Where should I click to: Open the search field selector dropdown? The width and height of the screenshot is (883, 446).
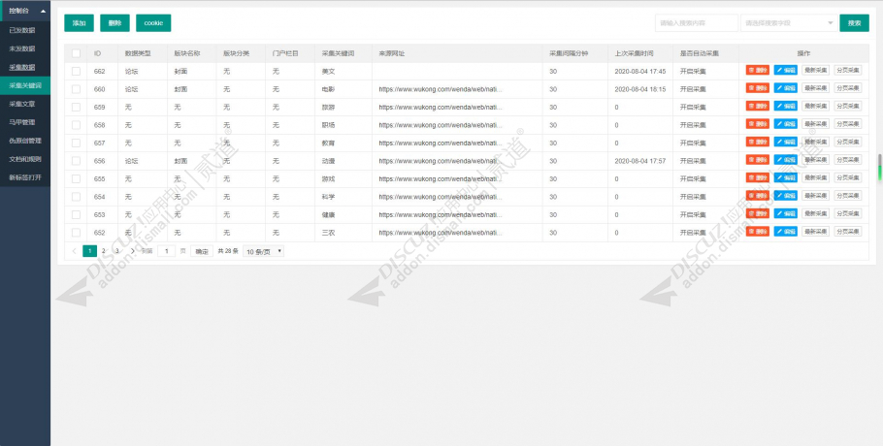tap(788, 23)
